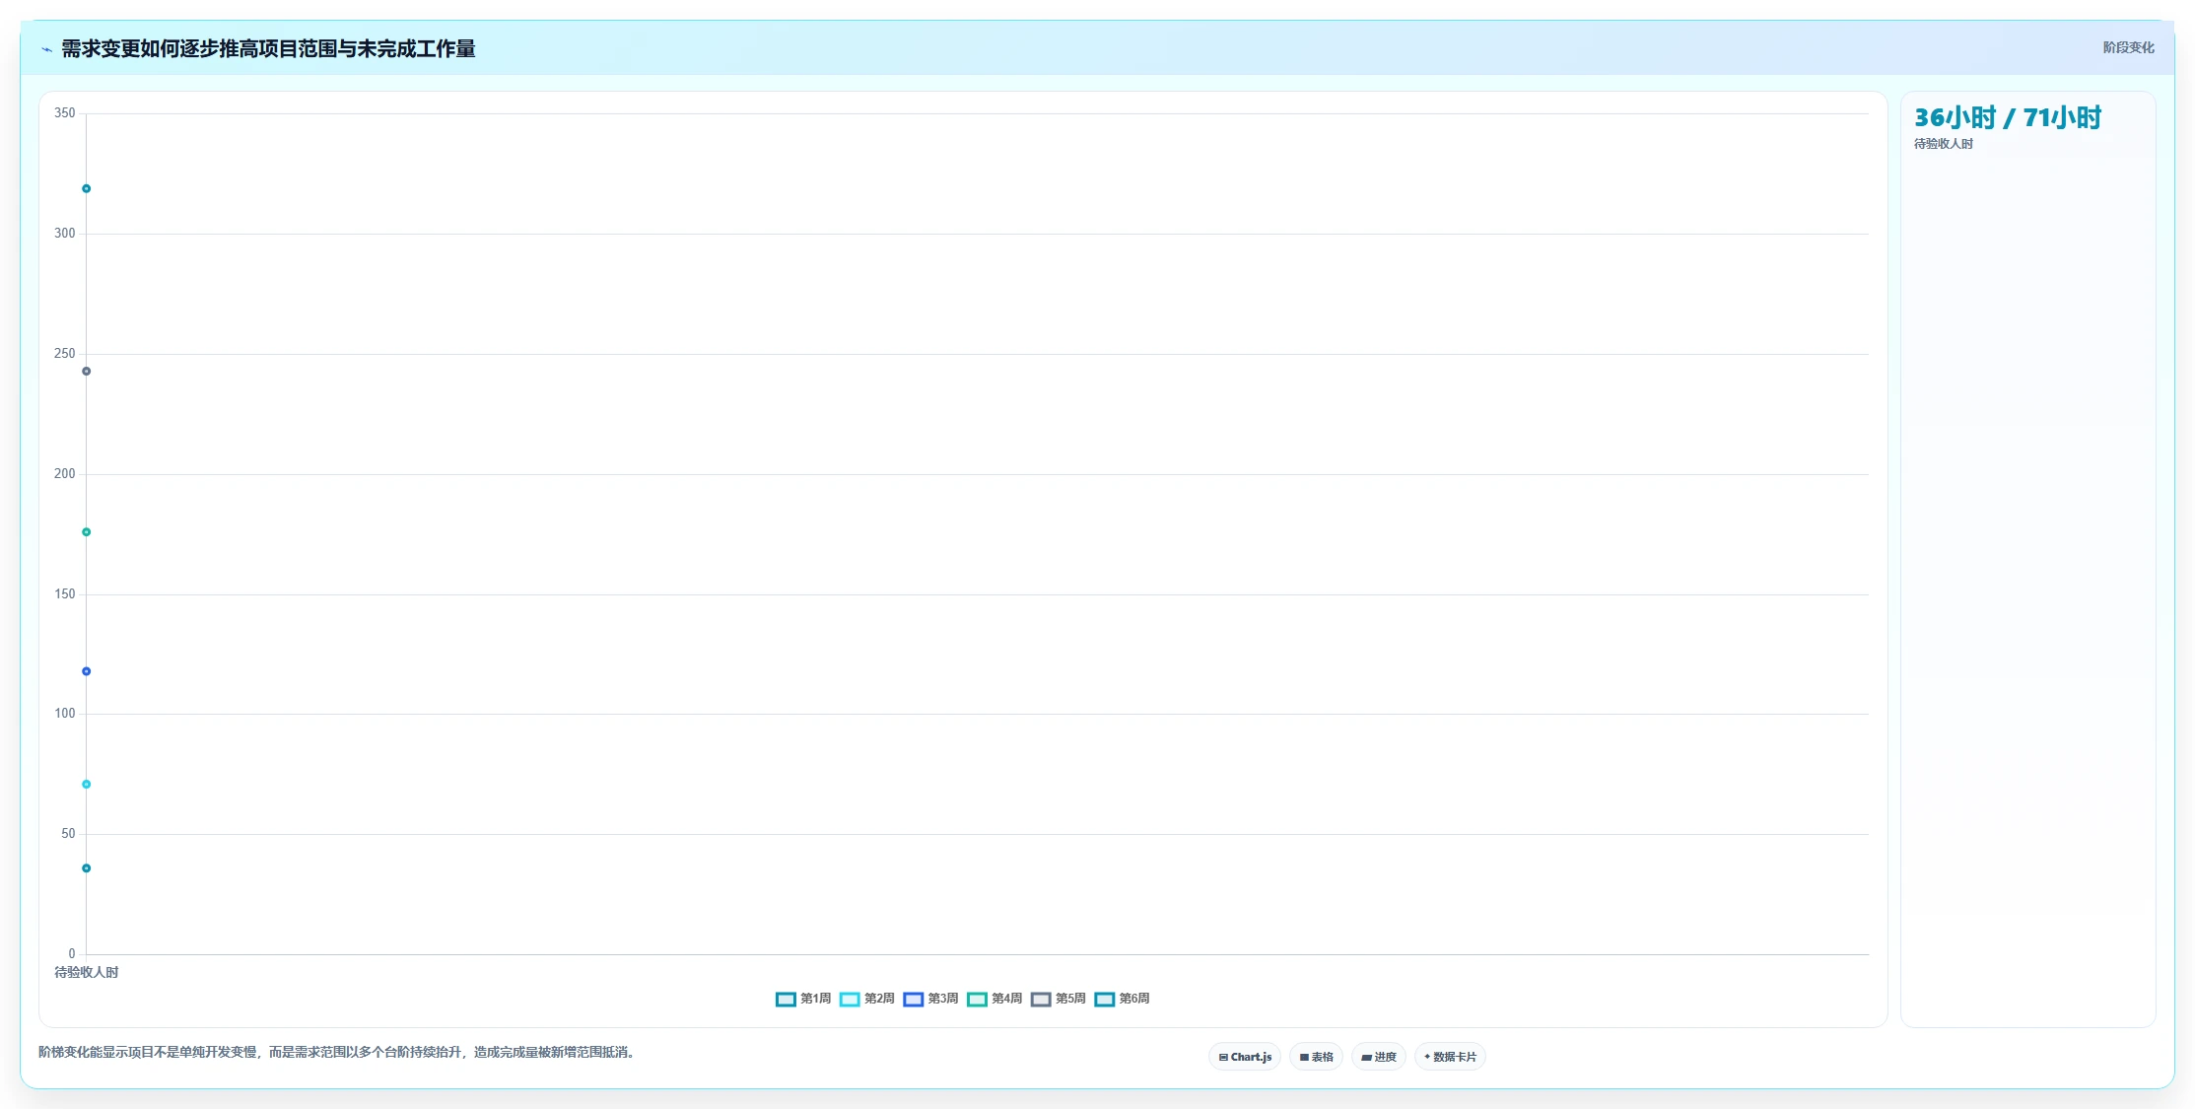Toggle the 第5周 legend item
This screenshot has width=2195, height=1109.
point(1059,999)
